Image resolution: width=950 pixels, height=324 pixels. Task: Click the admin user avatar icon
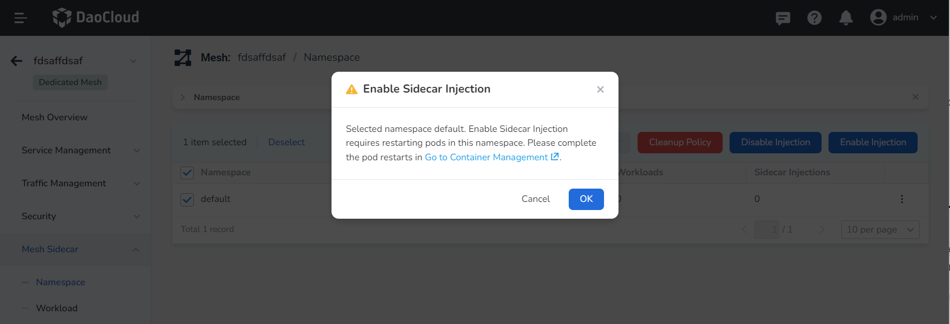click(878, 17)
